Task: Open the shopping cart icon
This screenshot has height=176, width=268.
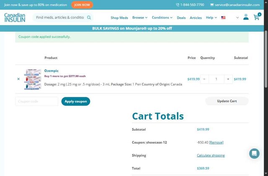Action: [257, 17]
